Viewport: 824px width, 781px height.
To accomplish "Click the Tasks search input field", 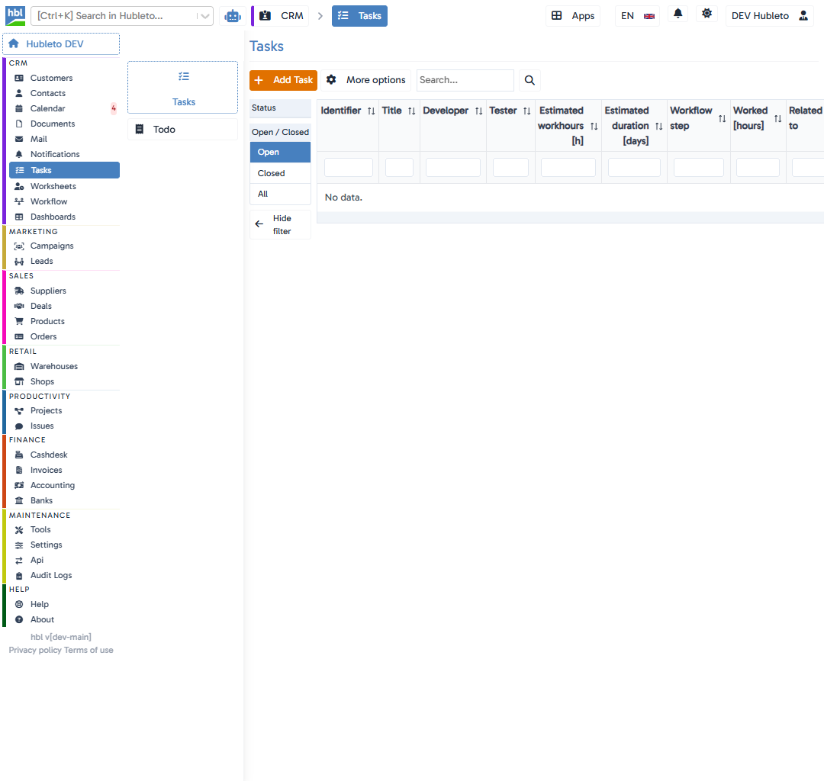I will pyautogui.click(x=465, y=80).
